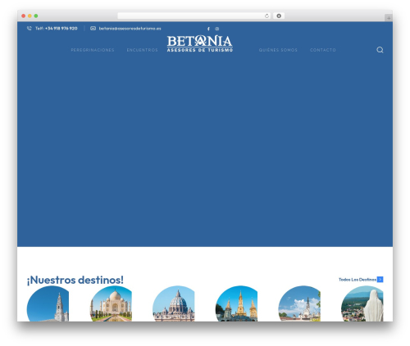Open the Contacto menu item
The height and width of the screenshot is (346, 410).
(323, 50)
